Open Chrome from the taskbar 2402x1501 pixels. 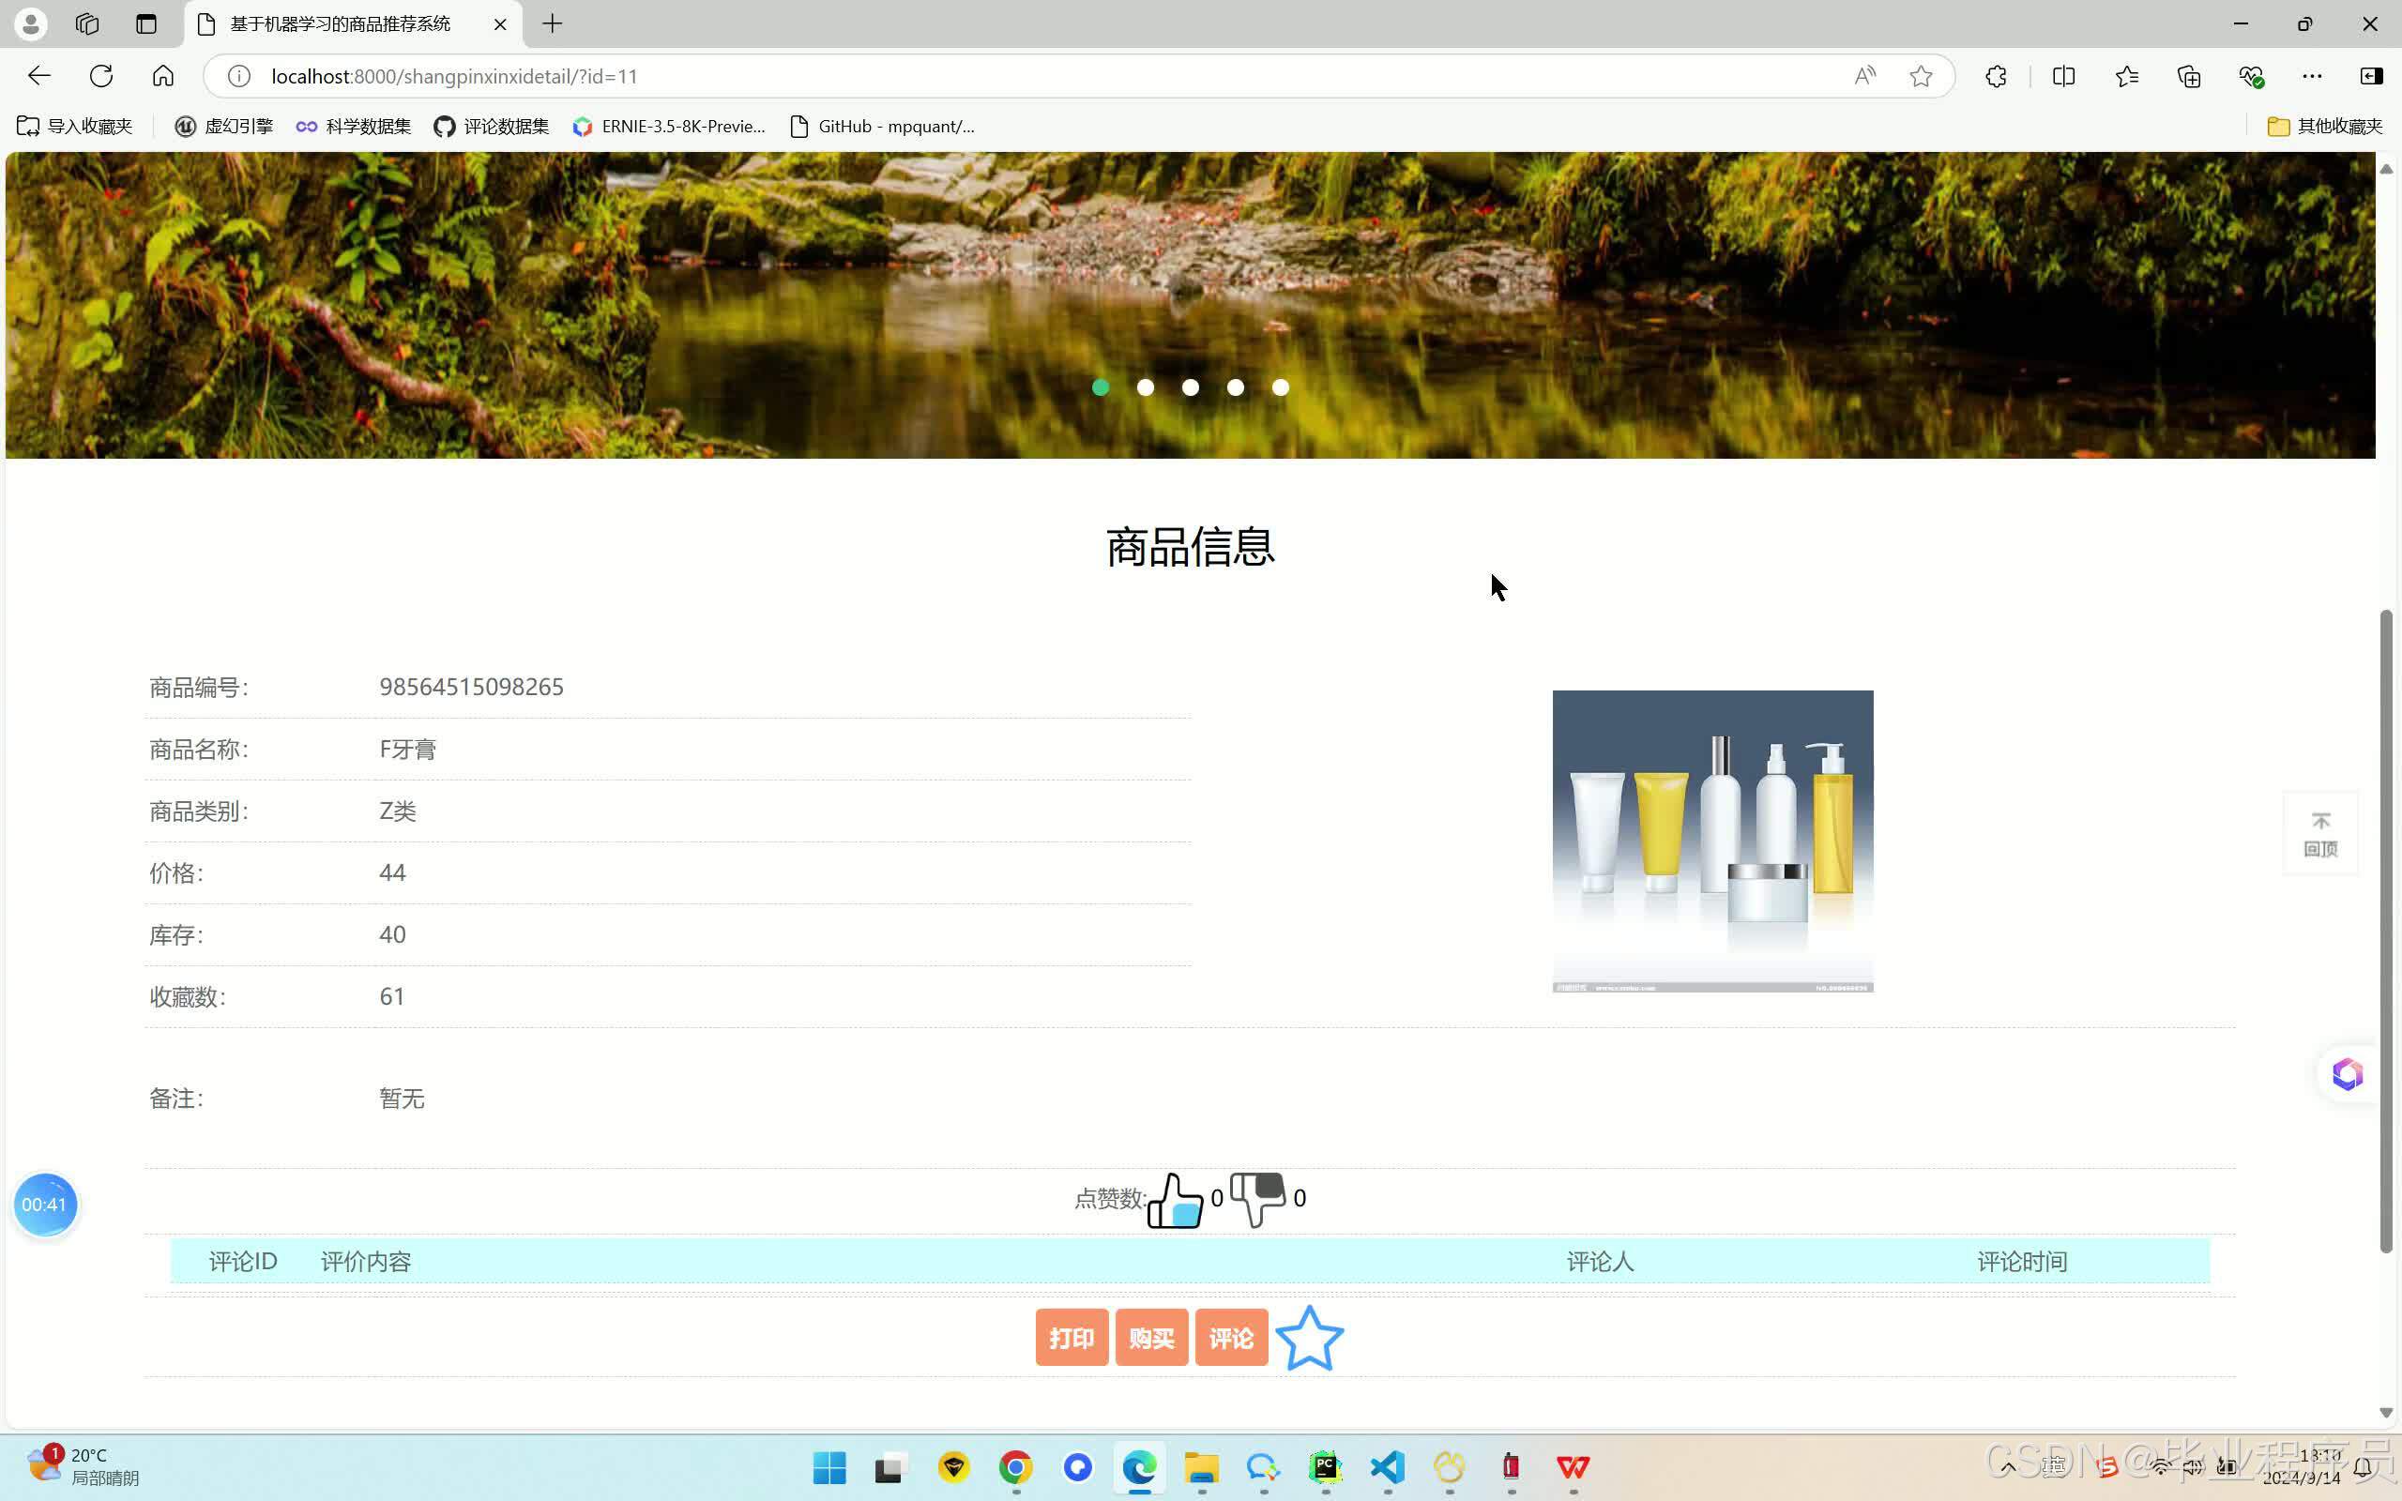[x=1015, y=1467]
